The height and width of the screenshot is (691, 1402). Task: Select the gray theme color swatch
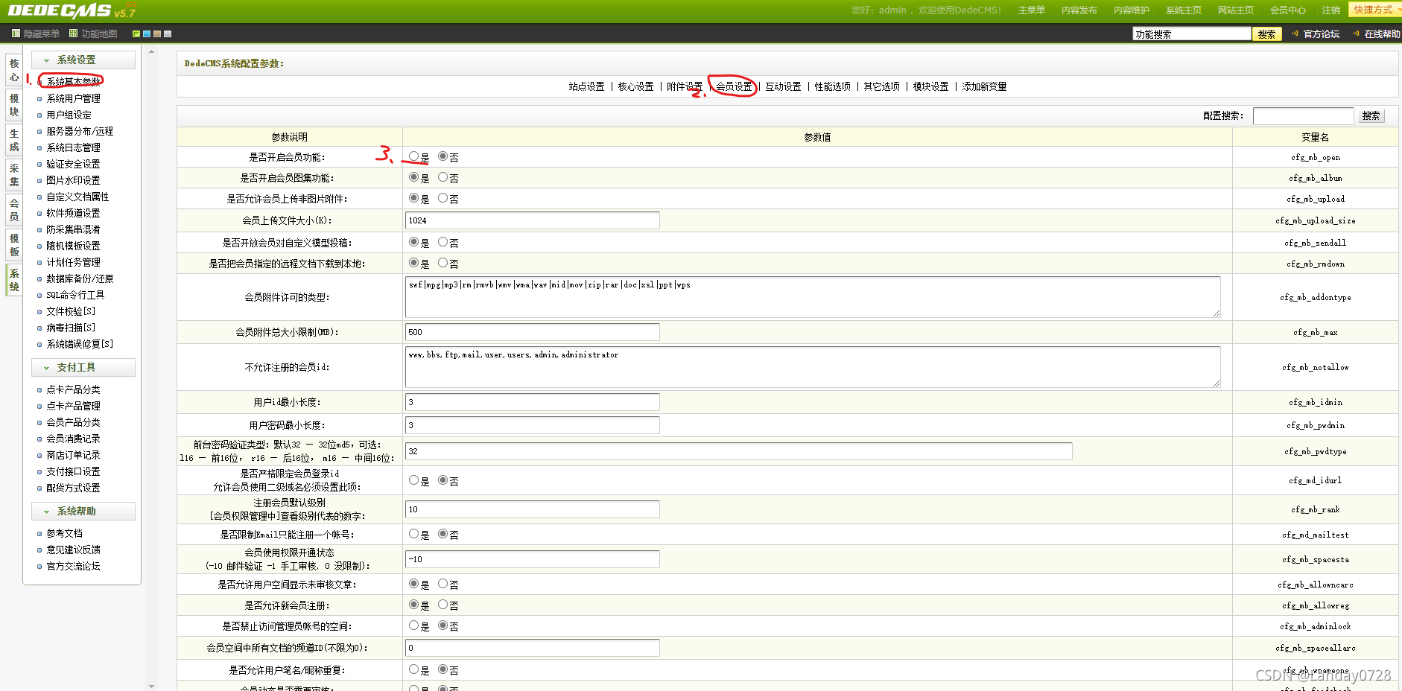click(x=168, y=34)
